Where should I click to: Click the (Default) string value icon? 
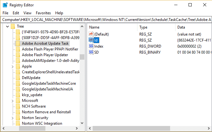(91, 34)
